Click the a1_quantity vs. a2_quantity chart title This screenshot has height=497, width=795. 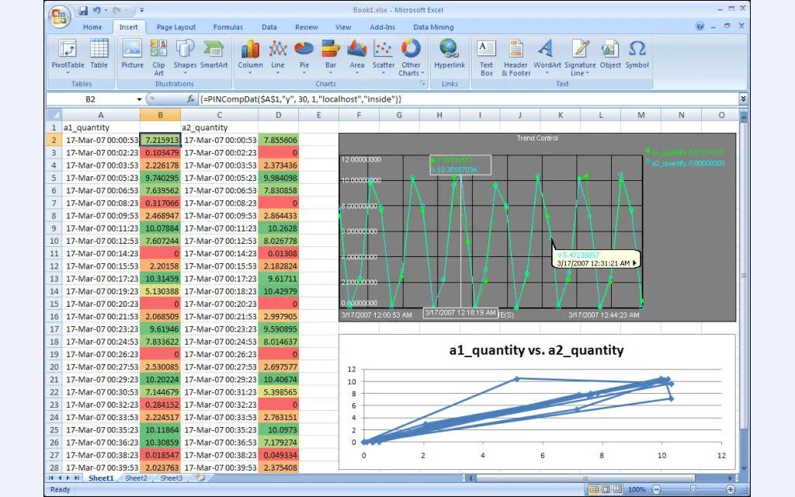pos(536,350)
